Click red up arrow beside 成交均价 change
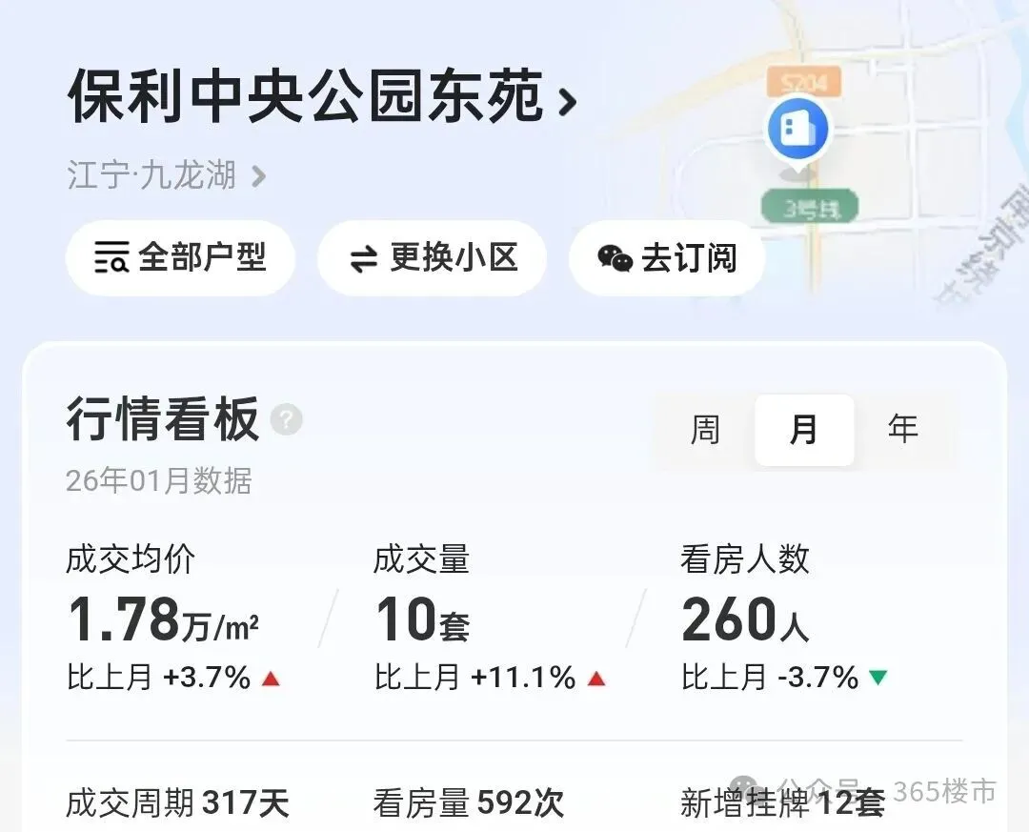 (x=271, y=679)
